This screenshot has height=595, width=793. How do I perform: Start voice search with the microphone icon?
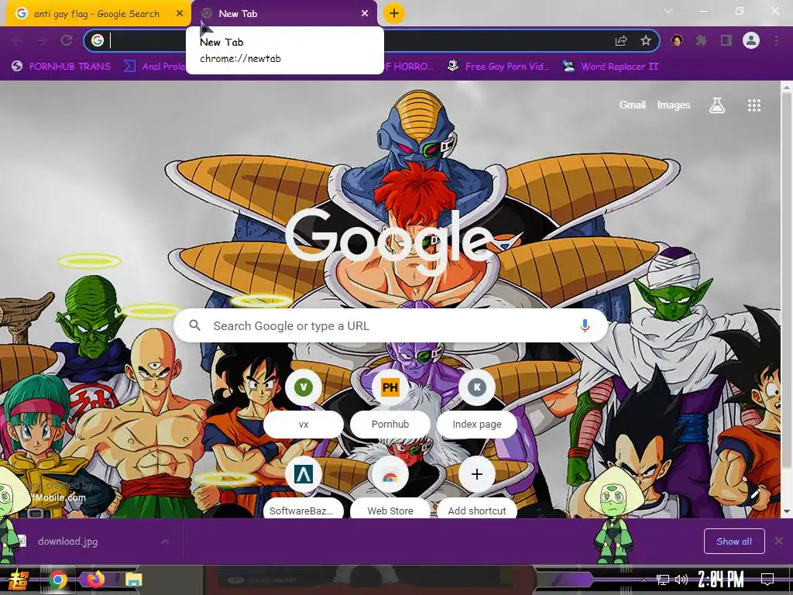[585, 325]
